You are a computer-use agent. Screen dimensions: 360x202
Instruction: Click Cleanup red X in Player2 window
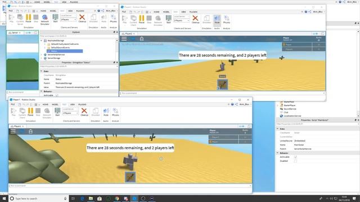[x=195, y=19]
